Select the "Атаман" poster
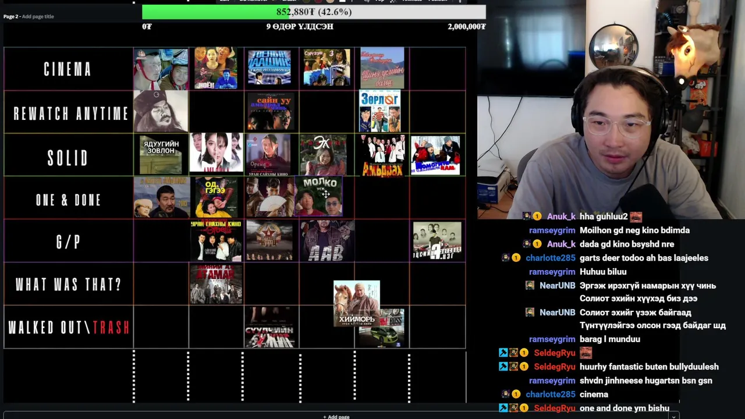 [x=216, y=284]
